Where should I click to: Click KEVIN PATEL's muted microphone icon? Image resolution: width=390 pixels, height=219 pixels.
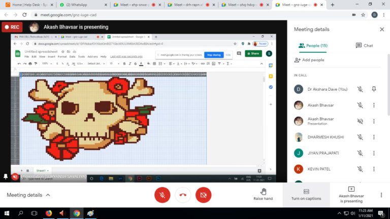tap(360, 169)
